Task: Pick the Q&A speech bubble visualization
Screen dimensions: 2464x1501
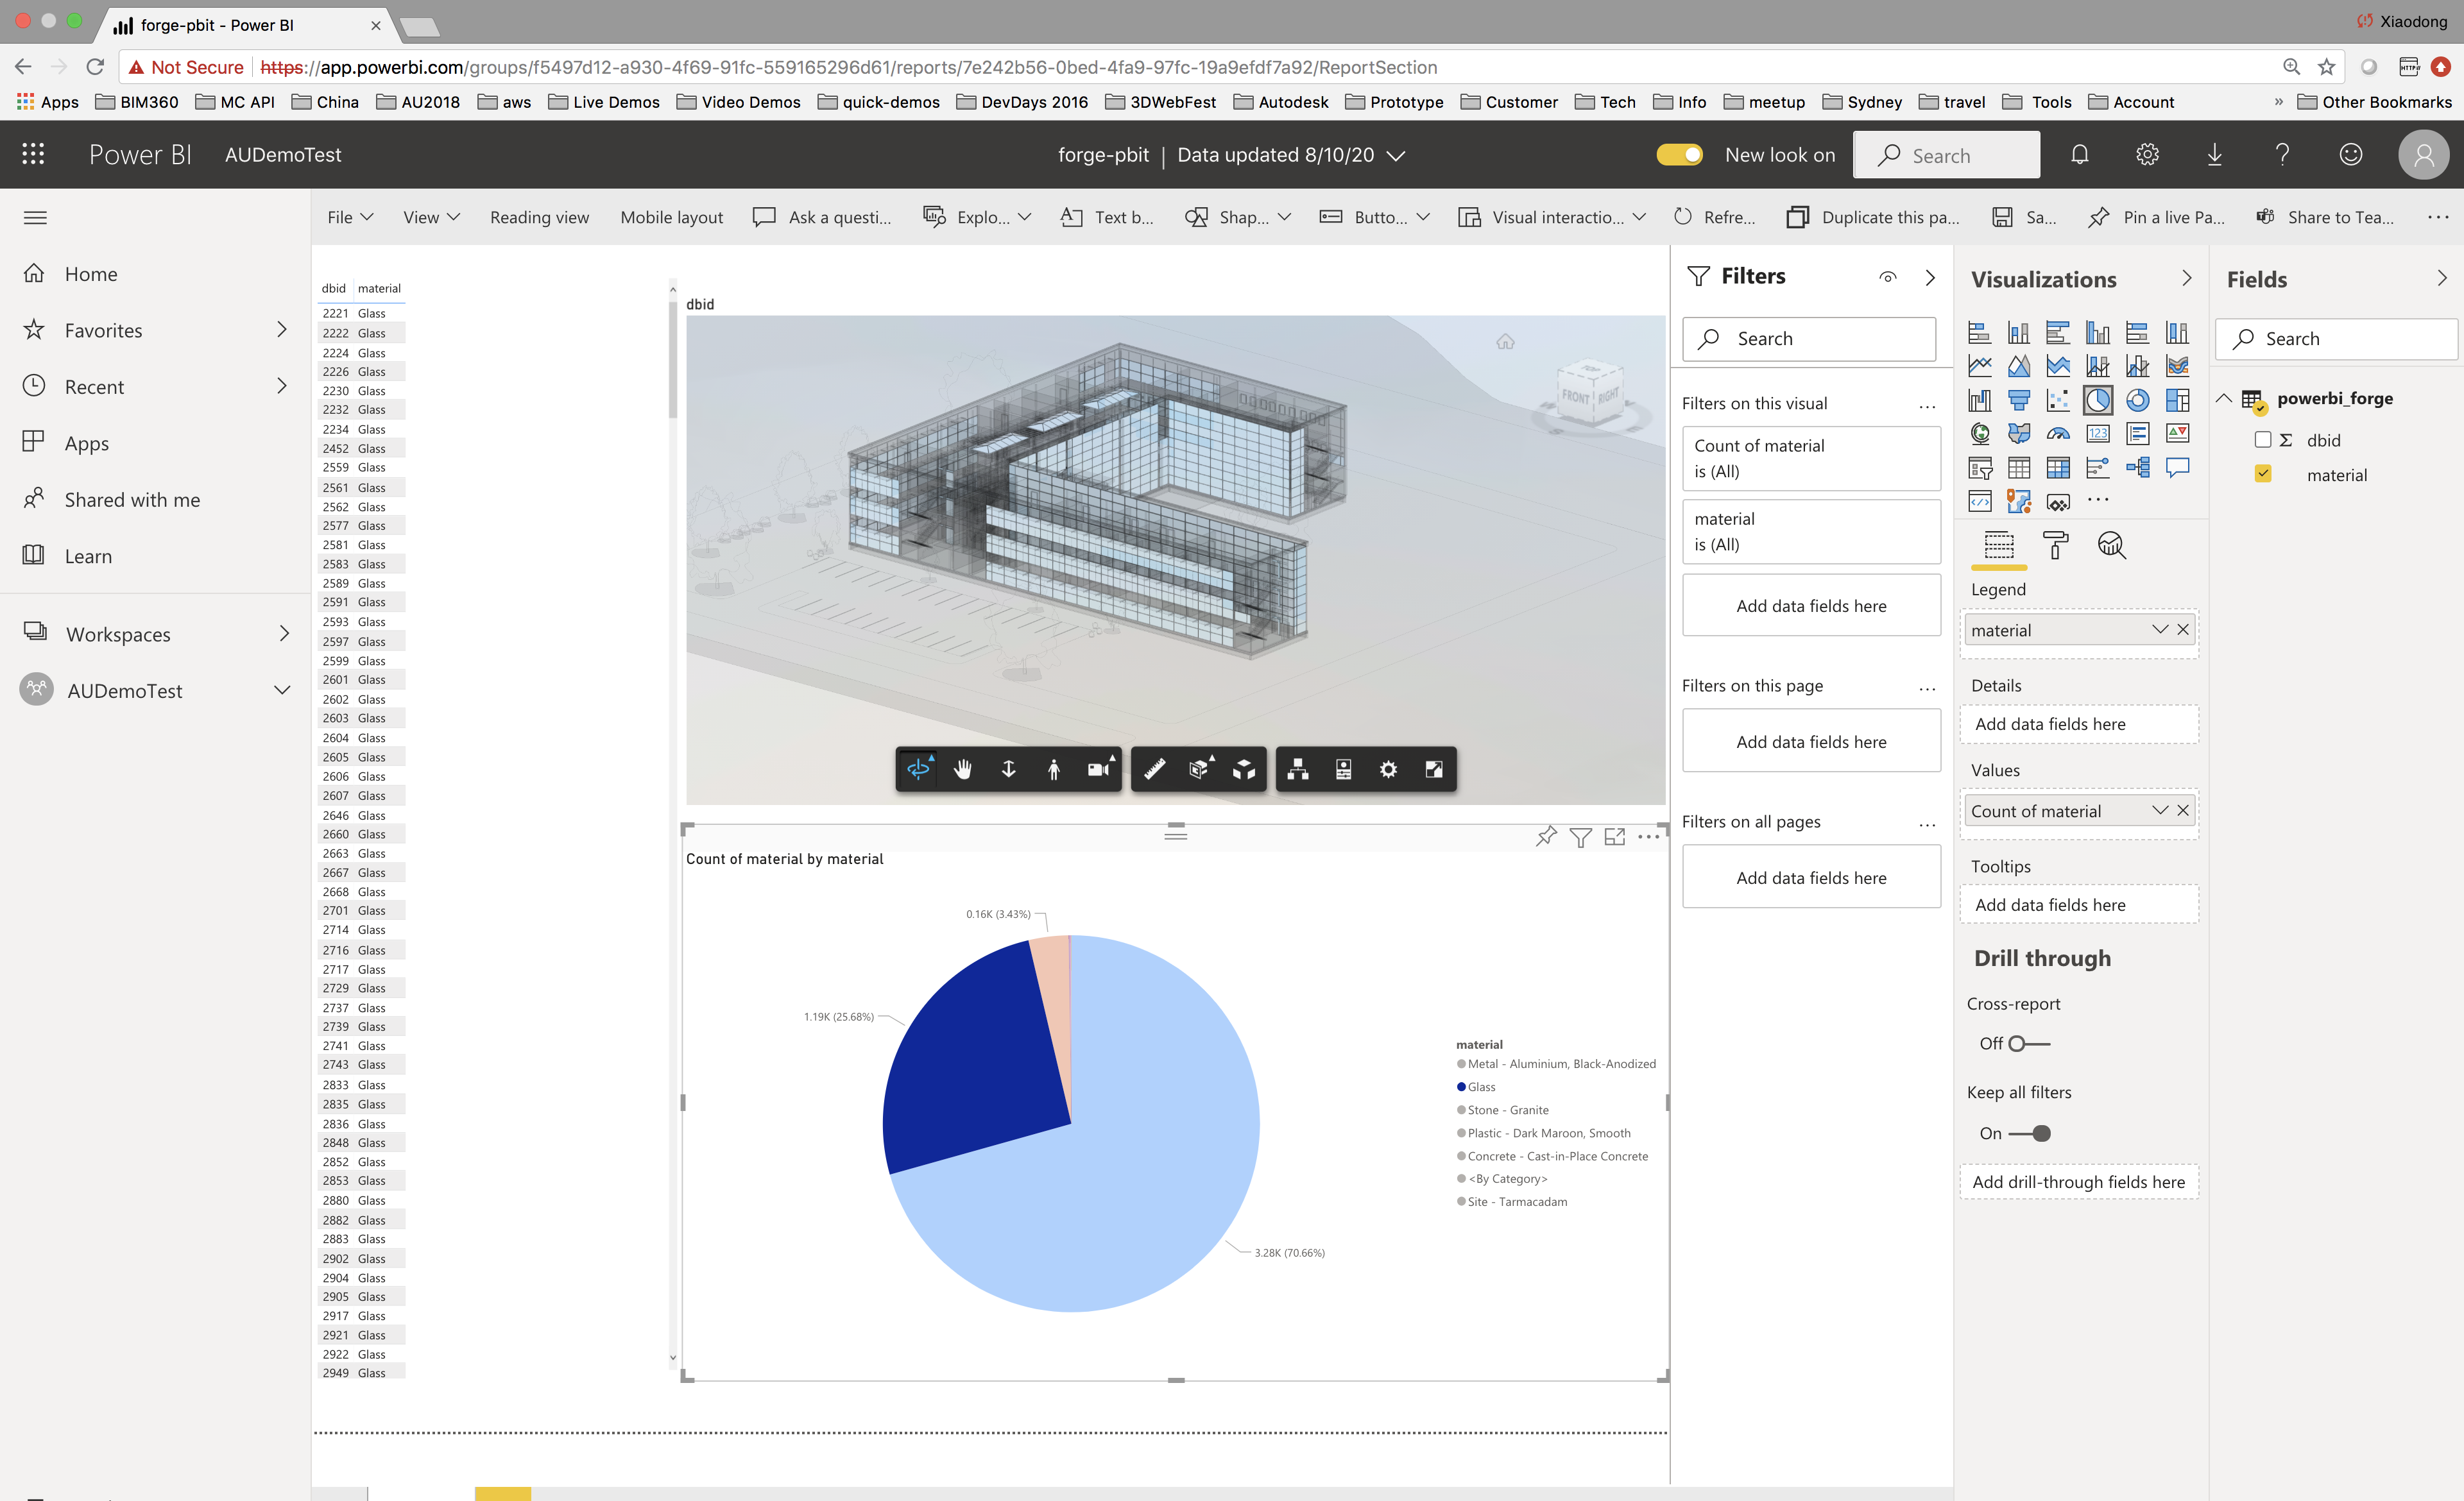Action: click(x=2177, y=468)
